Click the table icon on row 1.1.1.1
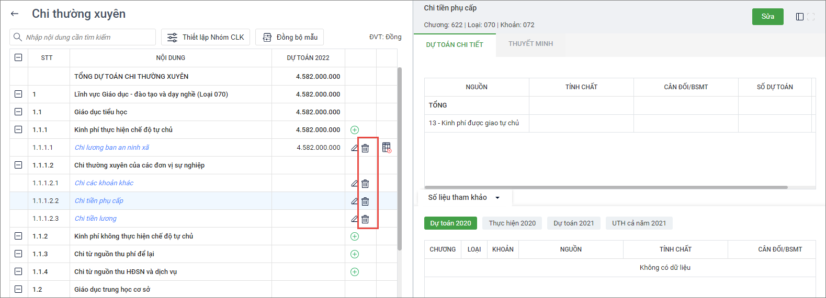This screenshot has height=298, width=826. [387, 148]
